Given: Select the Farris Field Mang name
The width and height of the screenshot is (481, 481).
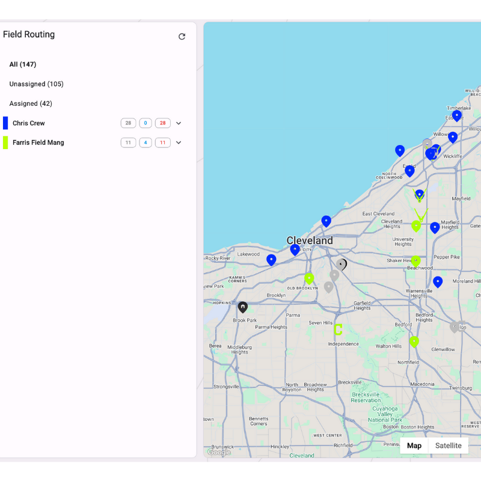Looking at the screenshot, I should 38,142.
